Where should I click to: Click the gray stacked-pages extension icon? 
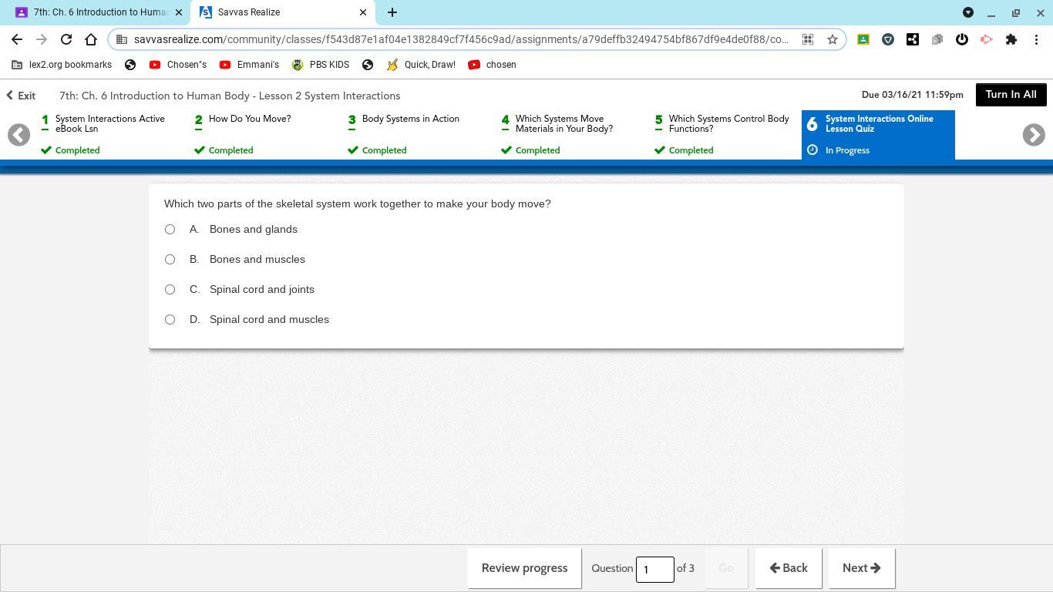[x=937, y=39]
